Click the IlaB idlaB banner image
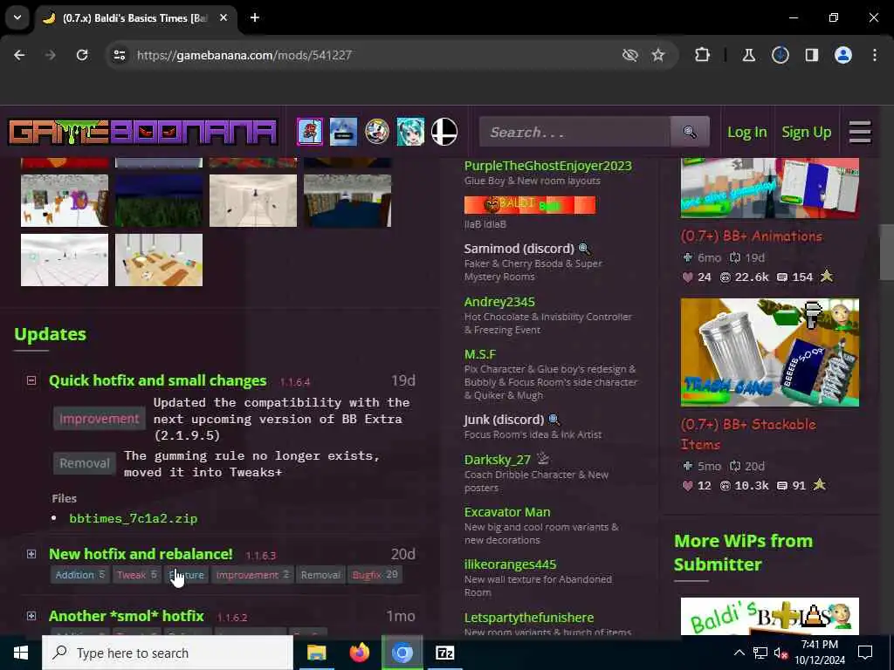This screenshot has width=894, height=670. point(530,204)
